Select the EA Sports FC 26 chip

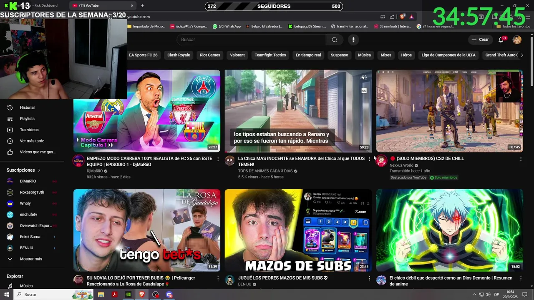[x=143, y=55]
